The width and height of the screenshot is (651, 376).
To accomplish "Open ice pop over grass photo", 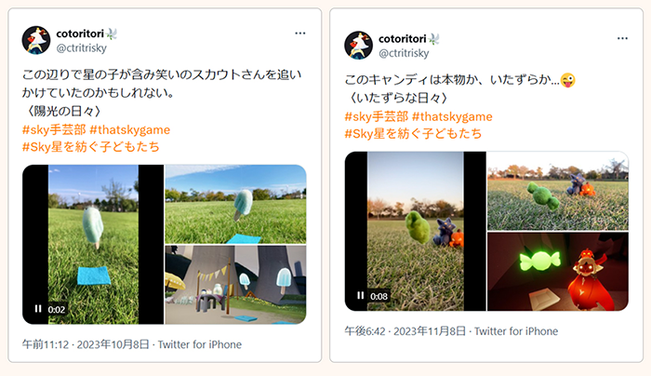I will (x=236, y=204).
